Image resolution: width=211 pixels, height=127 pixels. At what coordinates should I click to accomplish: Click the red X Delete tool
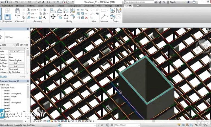[86, 18]
